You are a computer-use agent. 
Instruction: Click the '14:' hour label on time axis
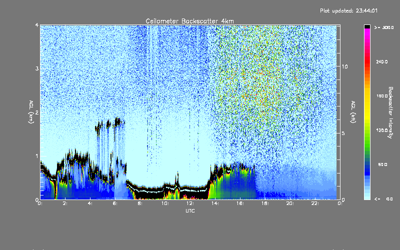click(x=215, y=203)
